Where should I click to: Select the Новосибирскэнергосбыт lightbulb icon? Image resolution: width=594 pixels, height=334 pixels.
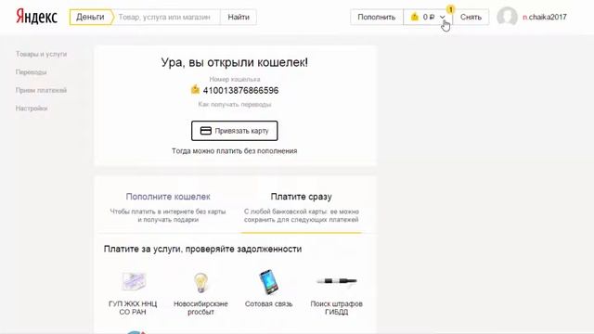(200, 282)
